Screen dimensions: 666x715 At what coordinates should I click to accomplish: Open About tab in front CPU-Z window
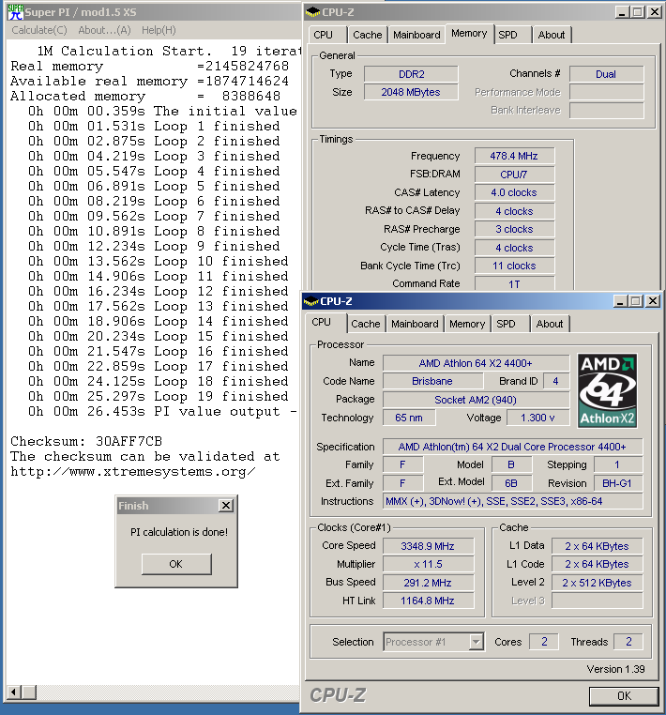550,324
